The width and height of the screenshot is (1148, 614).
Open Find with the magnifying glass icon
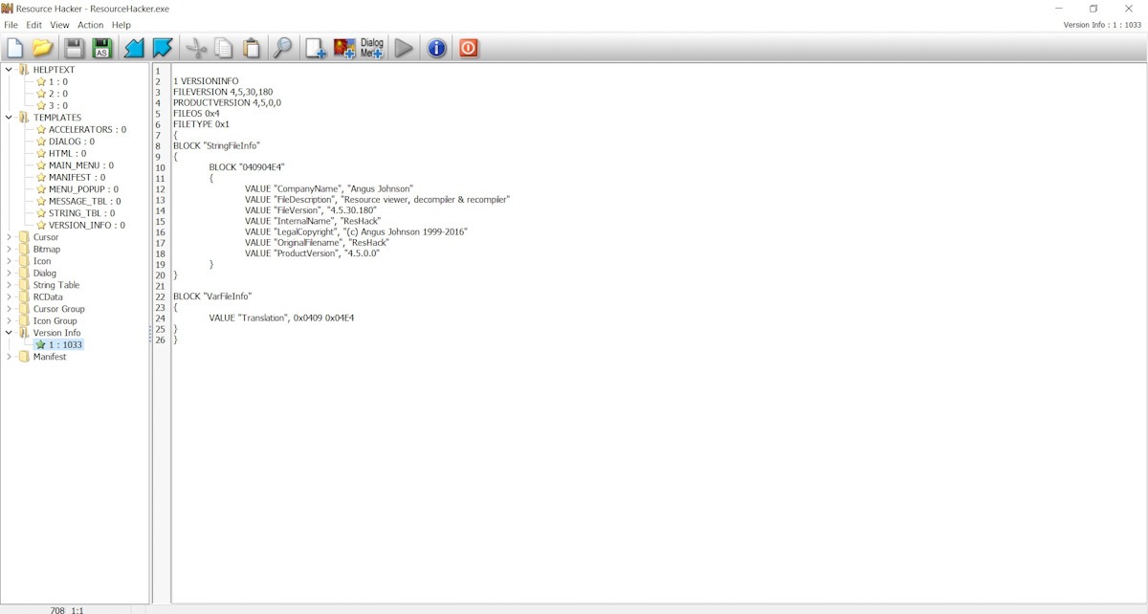[282, 48]
